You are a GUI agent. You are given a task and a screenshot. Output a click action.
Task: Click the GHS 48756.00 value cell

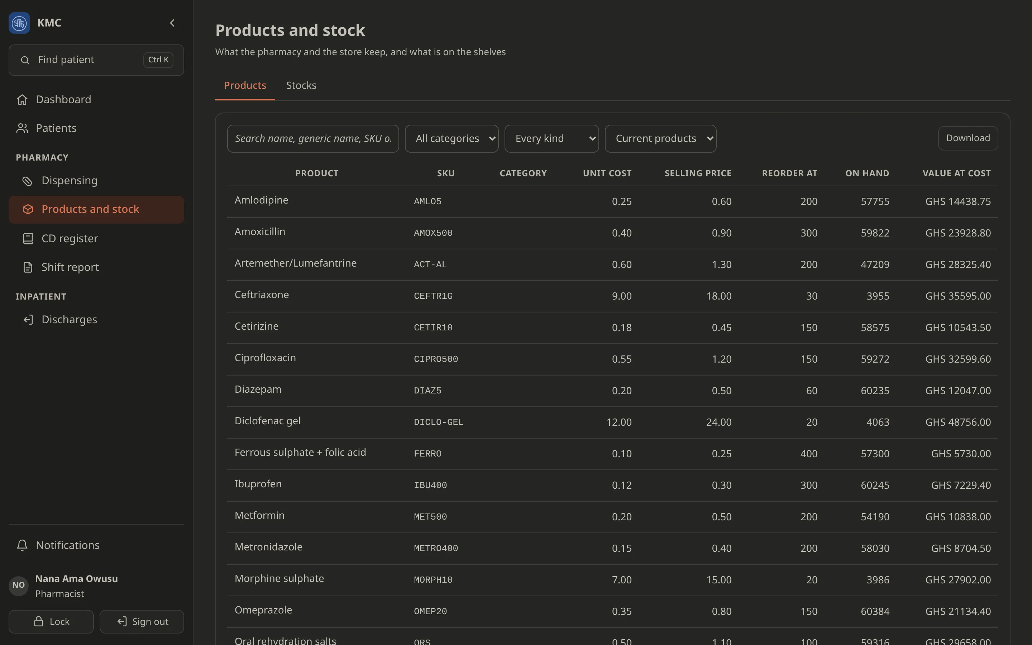[x=958, y=422]
